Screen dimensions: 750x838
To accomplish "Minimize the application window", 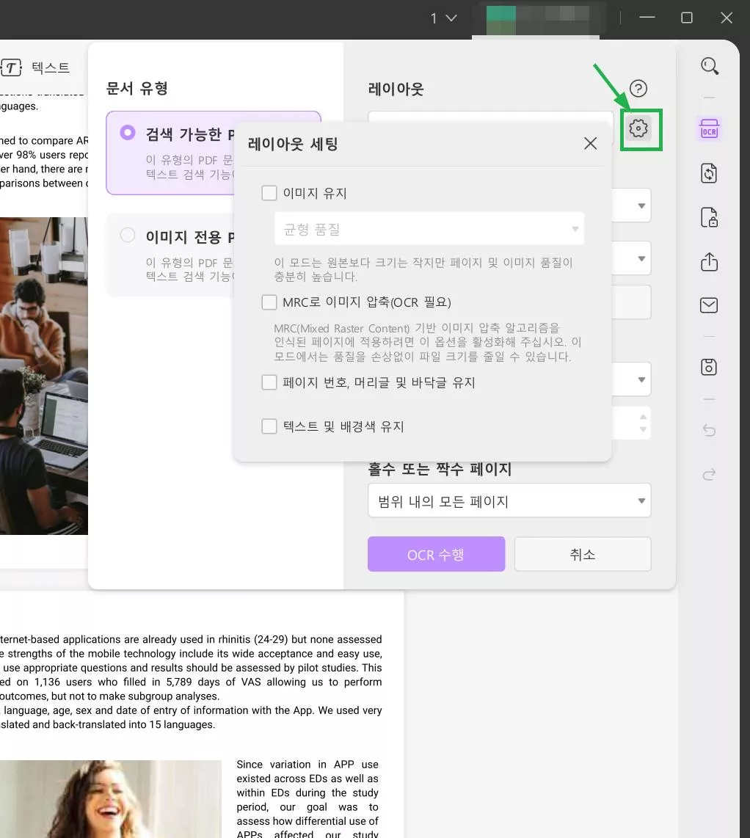I will (x=647, y=18).
